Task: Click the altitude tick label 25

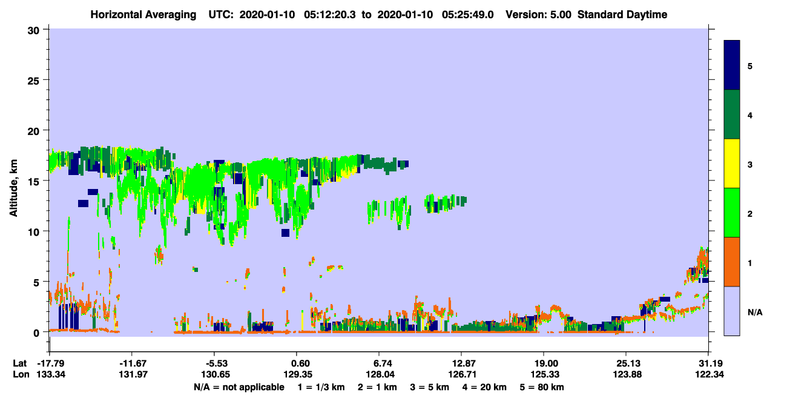Action: coord(33,80)
